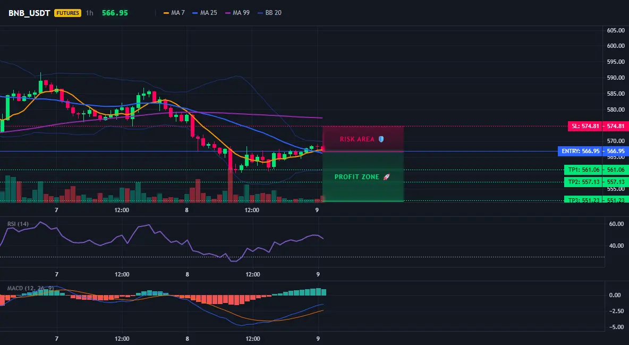
Task: Click the 585.00 price axis value
Action: [x=616, y=94]
